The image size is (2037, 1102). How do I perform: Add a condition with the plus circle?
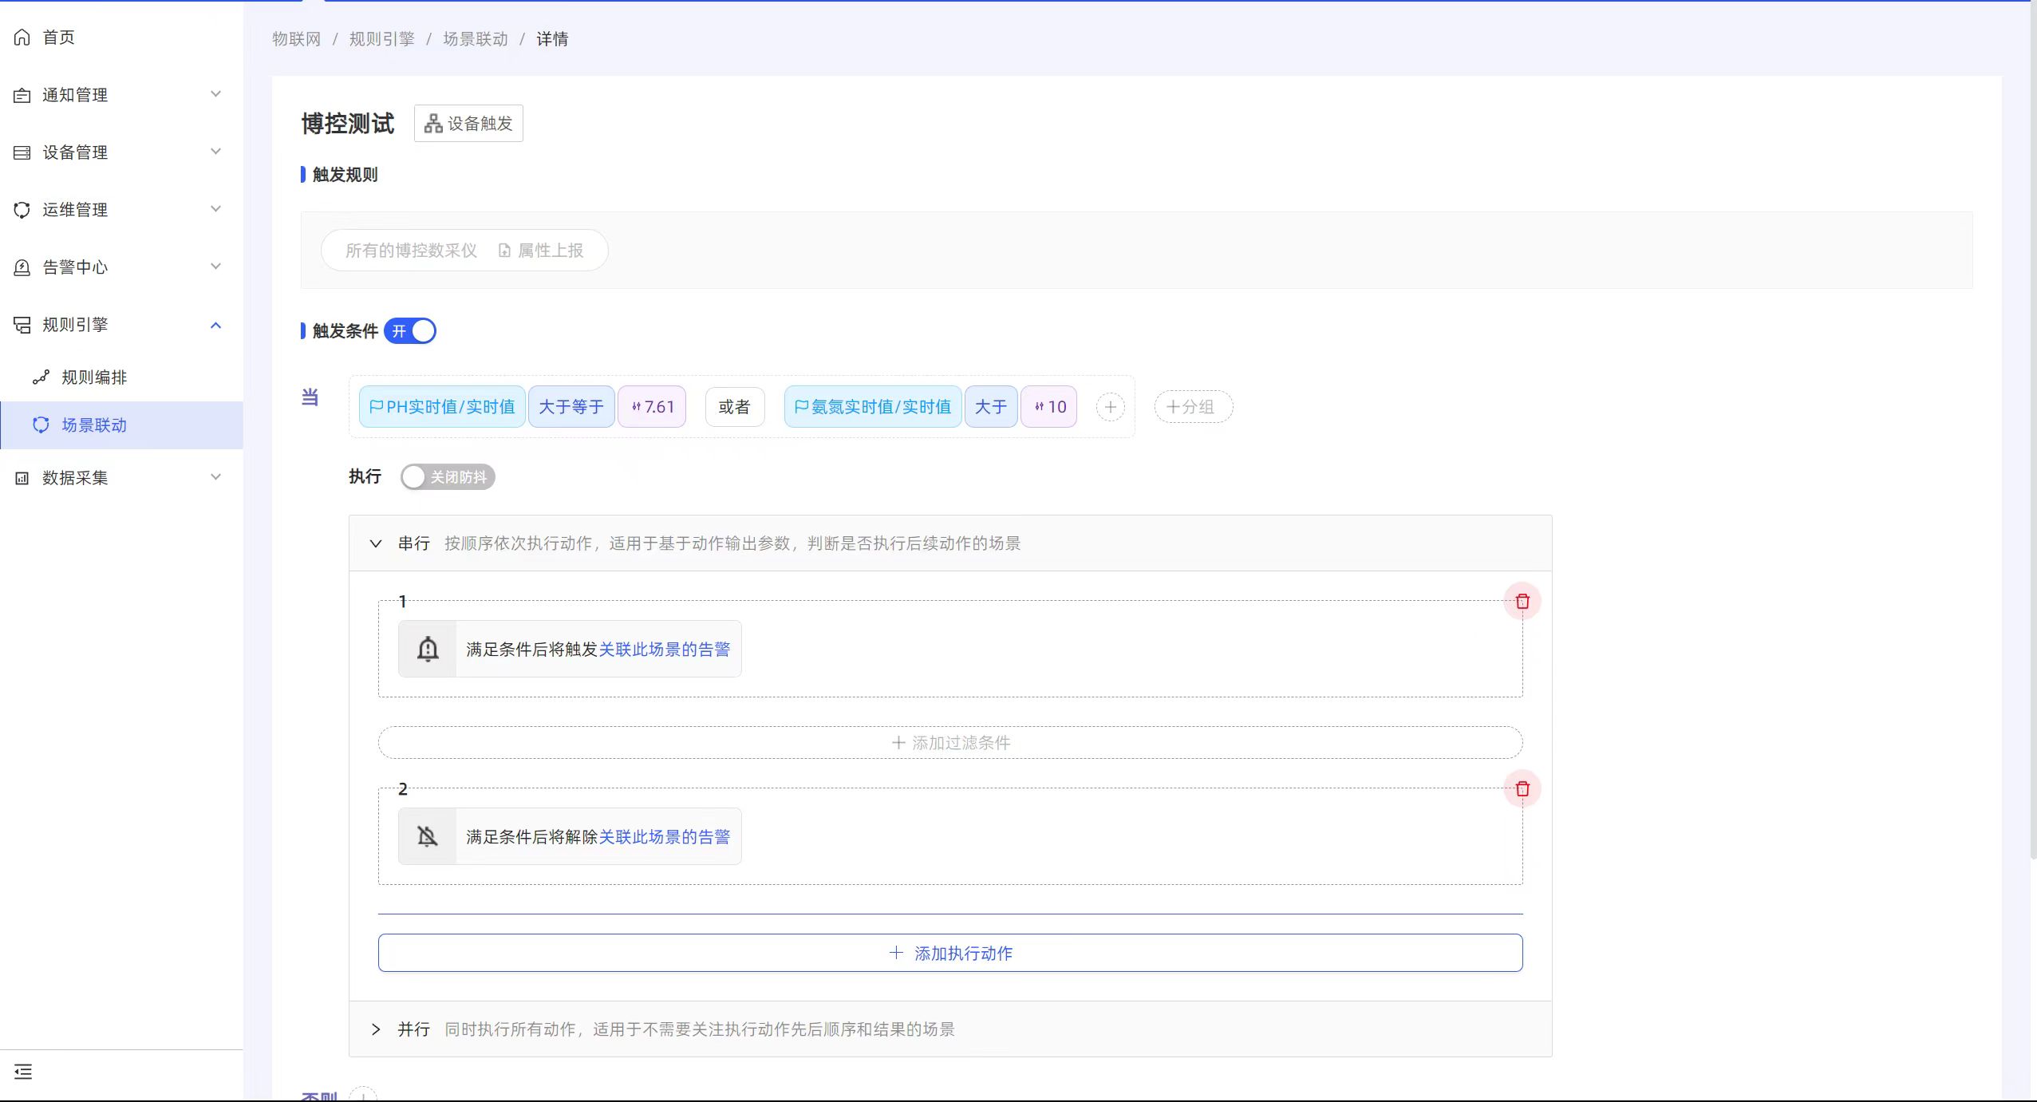(x=1111, y=407)
